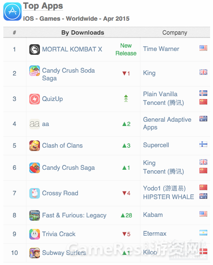Open King company link in Candy Crush Soda row
The image size is (213, 265).
click(x=150, y=73)
